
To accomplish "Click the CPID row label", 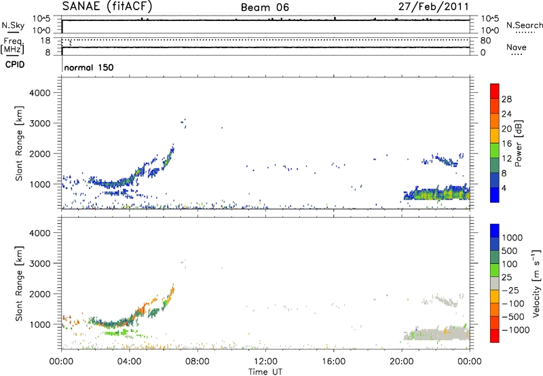I will (15, 64).
